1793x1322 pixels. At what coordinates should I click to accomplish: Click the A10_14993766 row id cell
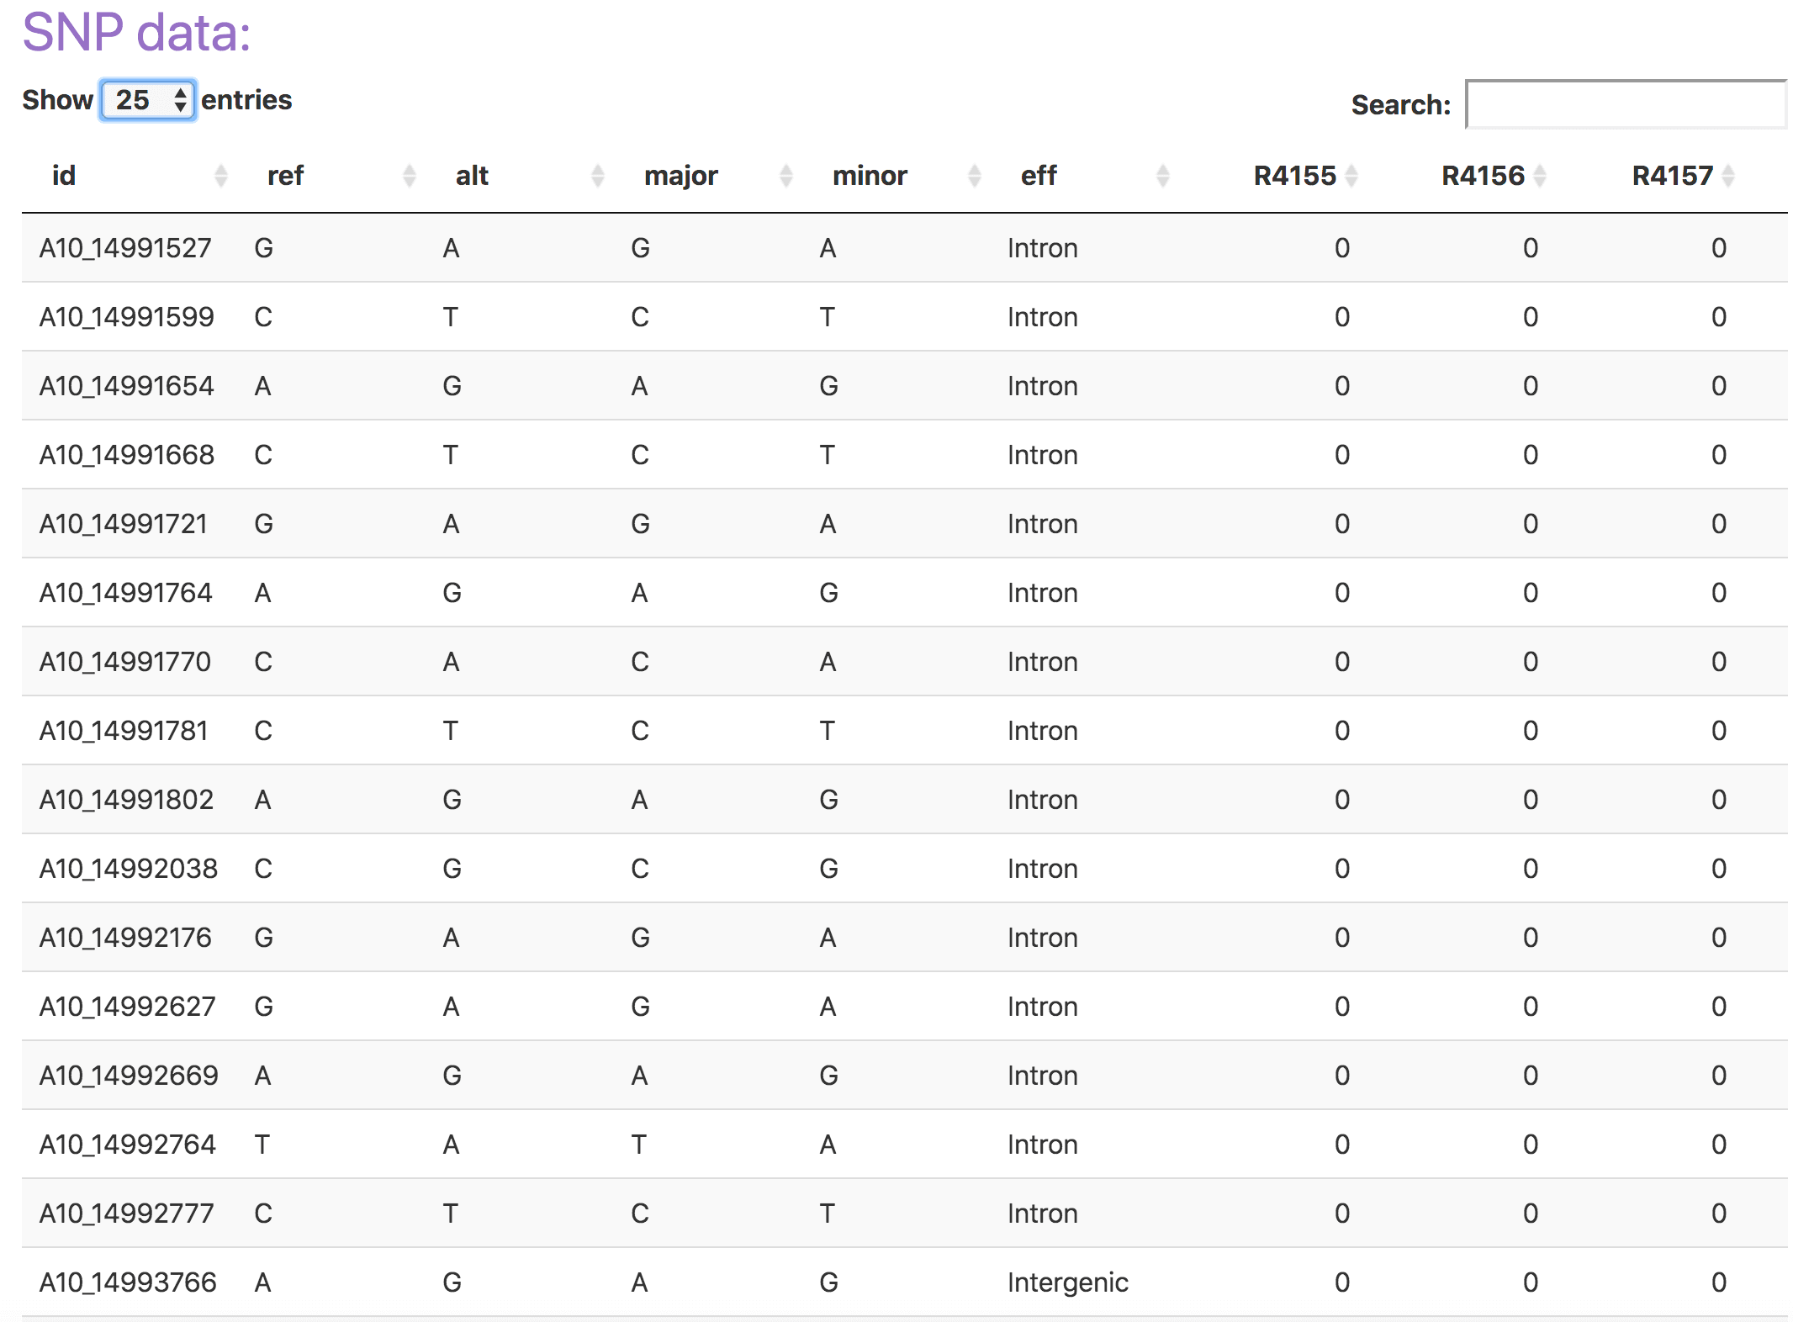pos(128,1282)
